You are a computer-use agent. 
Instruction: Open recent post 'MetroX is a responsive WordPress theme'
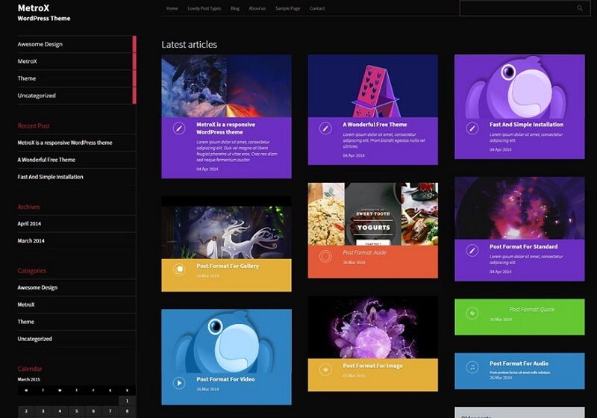[x=65, y=143]
